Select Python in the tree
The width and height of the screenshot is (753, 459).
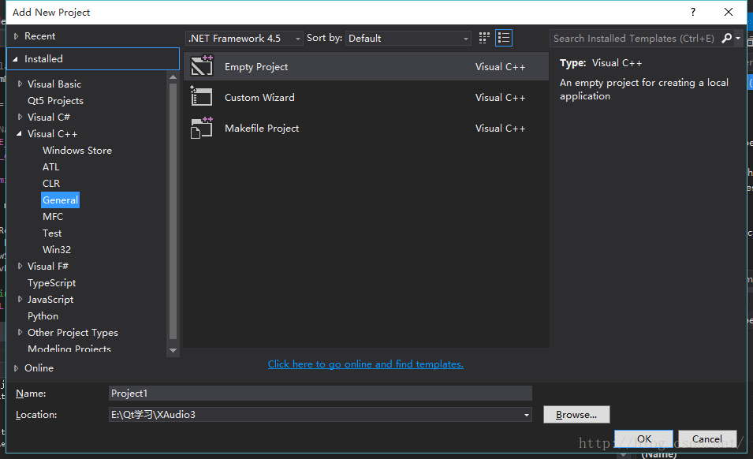(43, 316)
